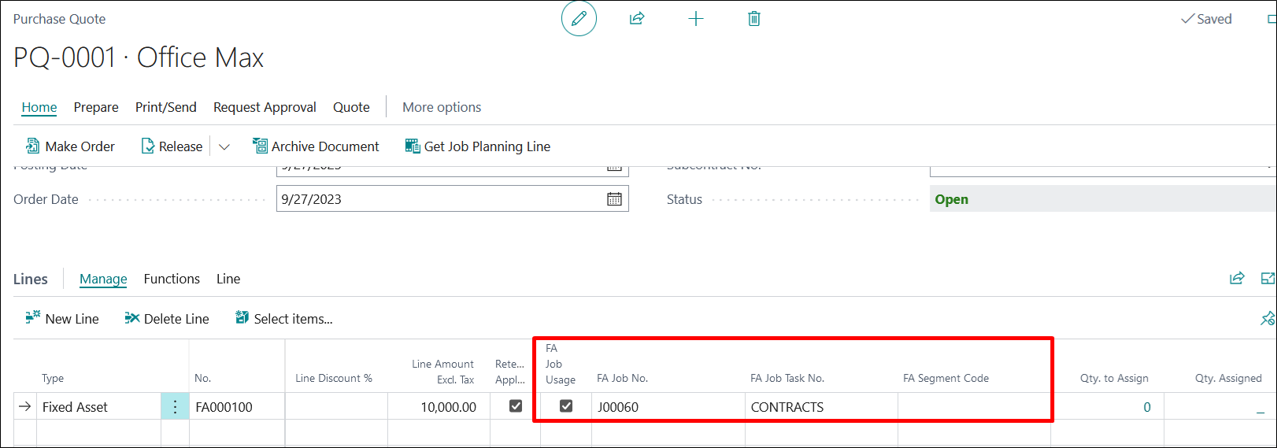1277x448 pixels.
Task: Click the trash delete icon
Action: 753,19
